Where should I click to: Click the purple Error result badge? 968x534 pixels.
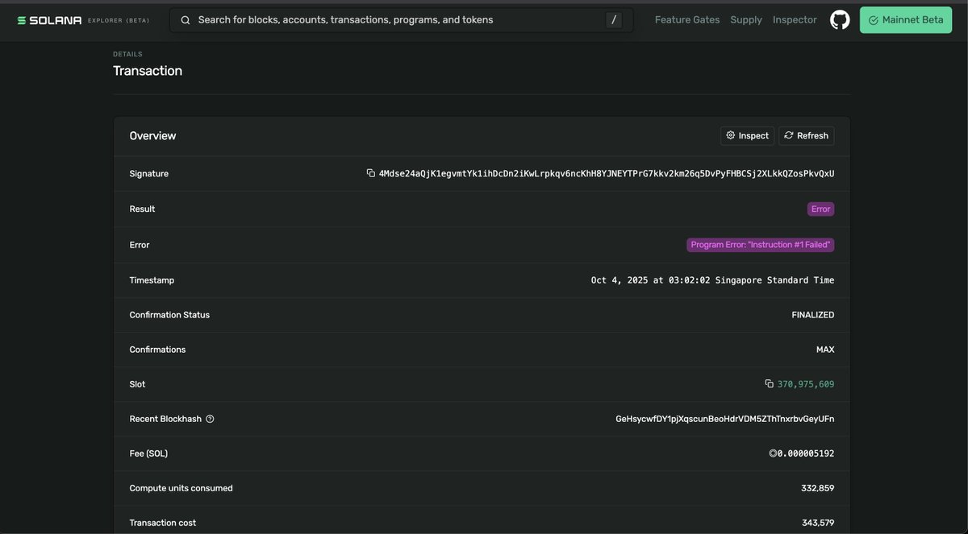click(820, 209)
